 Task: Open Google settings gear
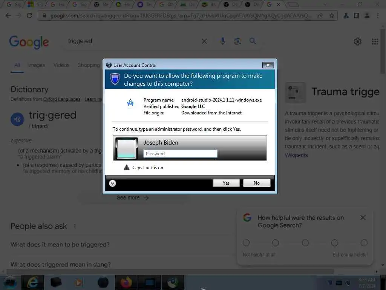[357, 42]
